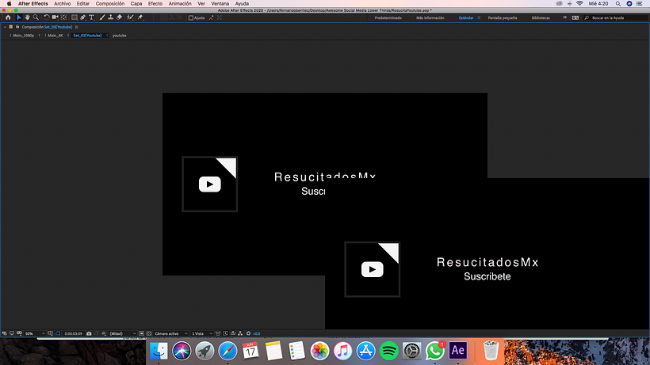650x365 pixels.
Task: Select the Unified Camera tool
Action: [55, 17]
